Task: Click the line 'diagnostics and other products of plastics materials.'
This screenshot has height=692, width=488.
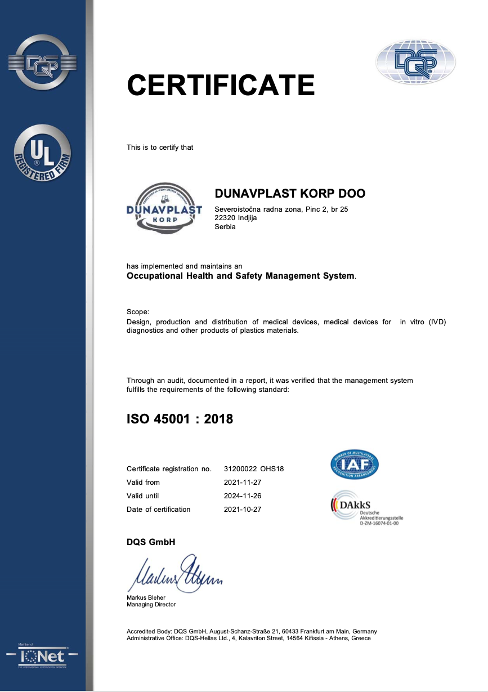Action: click(213, 331)
